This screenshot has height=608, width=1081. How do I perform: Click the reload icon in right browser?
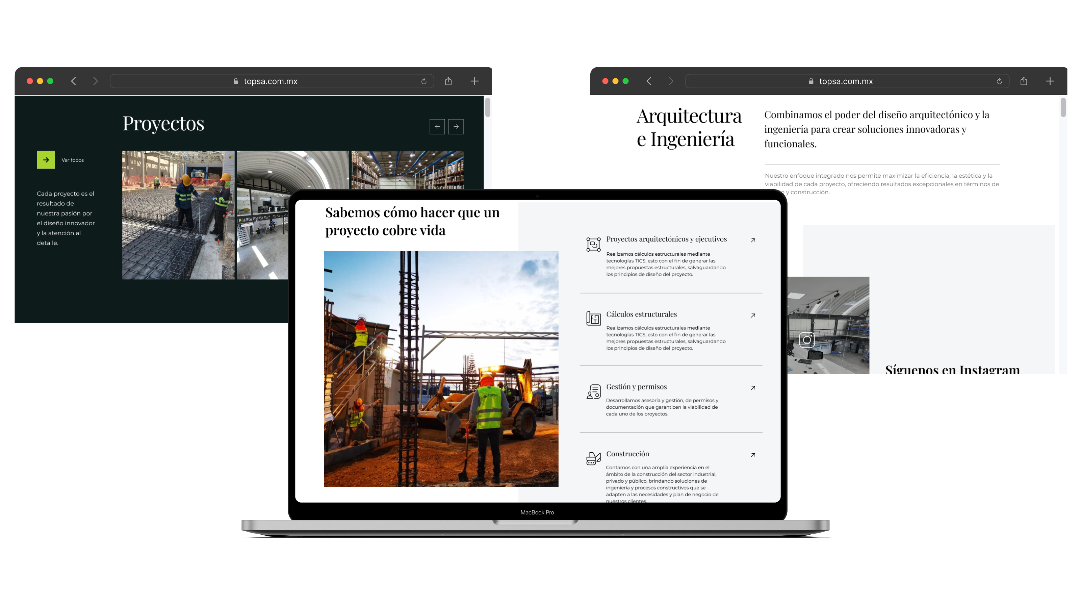999,81
